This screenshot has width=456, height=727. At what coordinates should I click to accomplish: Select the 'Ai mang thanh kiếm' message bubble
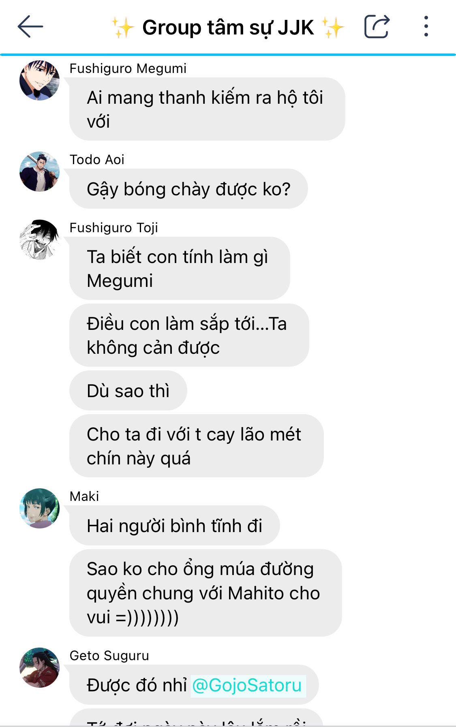click(x=207, y=109)
